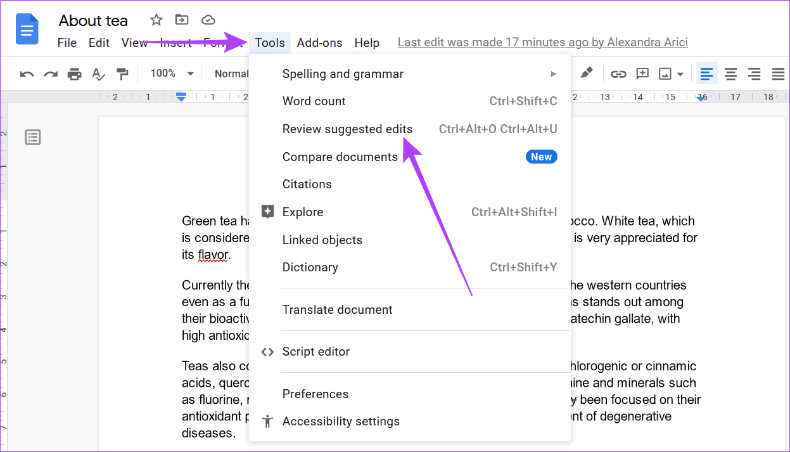Open the Last edit history link
The image size is (790, 452).
tap(542, 42)
